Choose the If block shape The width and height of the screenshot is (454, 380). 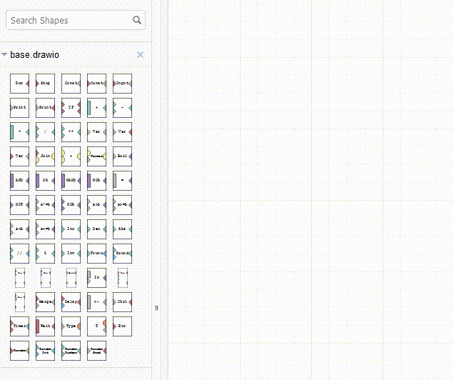coord(71,108)
